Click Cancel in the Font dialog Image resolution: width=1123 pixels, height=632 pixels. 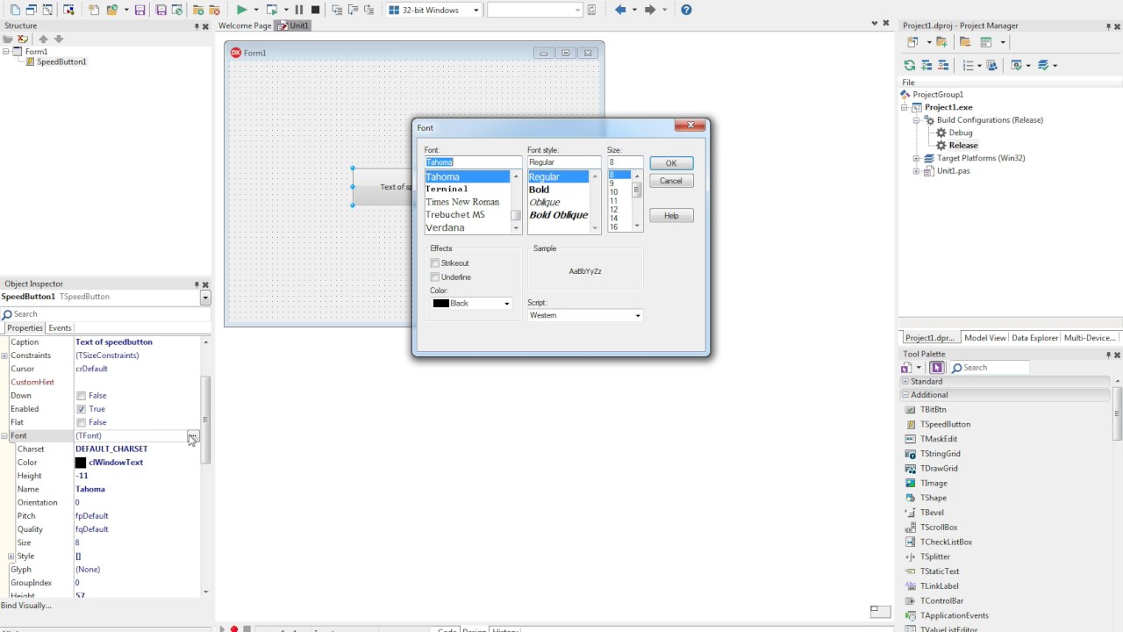671,181
